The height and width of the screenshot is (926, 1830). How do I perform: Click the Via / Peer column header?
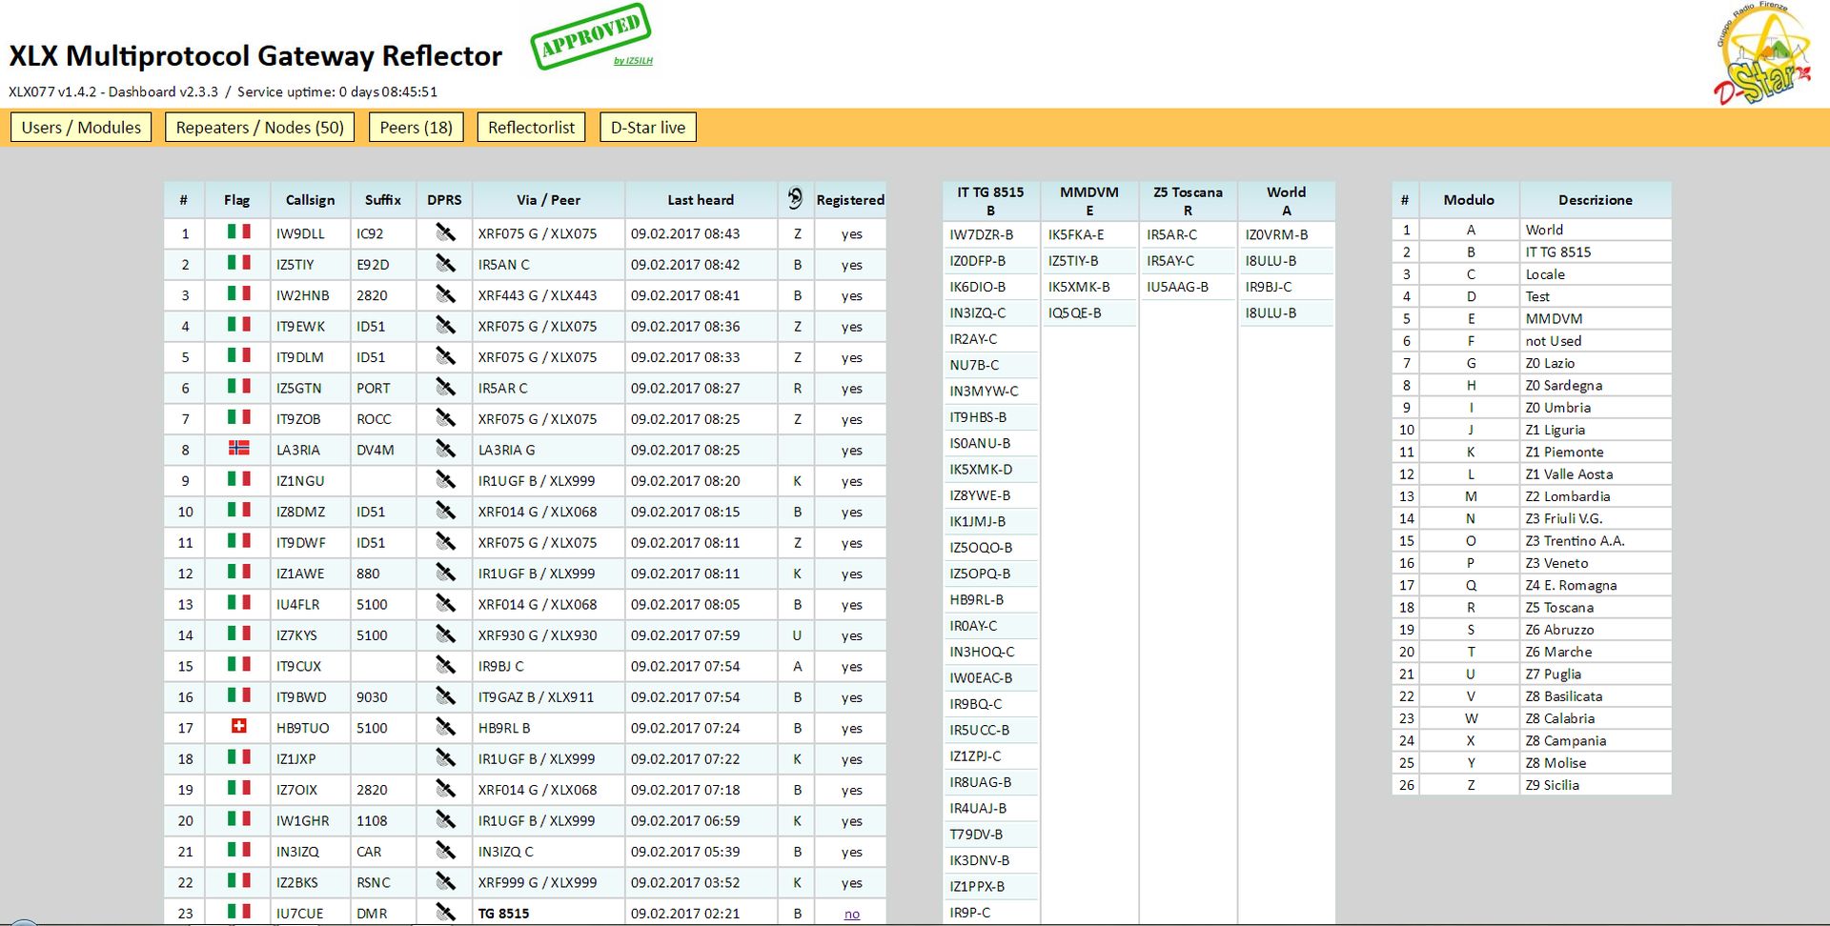coord(548,200)
